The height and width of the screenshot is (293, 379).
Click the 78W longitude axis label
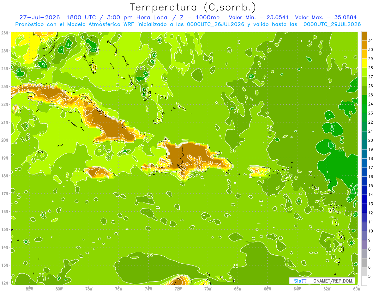(89, 289)
